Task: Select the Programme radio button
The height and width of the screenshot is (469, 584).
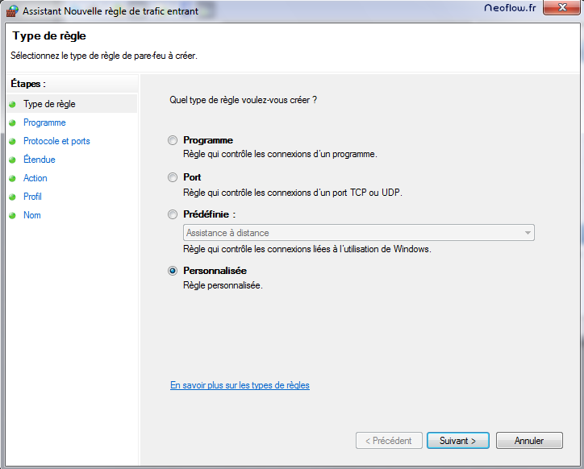Action: click(173, 140)
